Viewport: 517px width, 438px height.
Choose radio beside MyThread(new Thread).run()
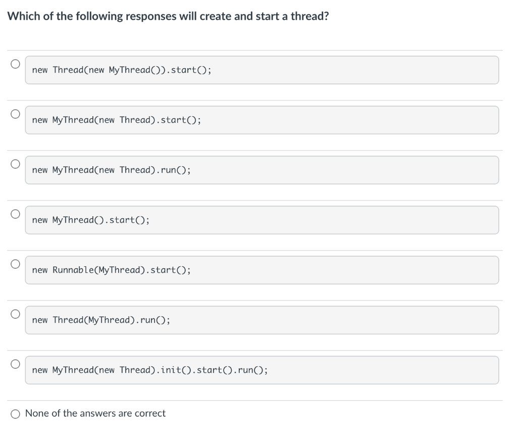[15, 164]
